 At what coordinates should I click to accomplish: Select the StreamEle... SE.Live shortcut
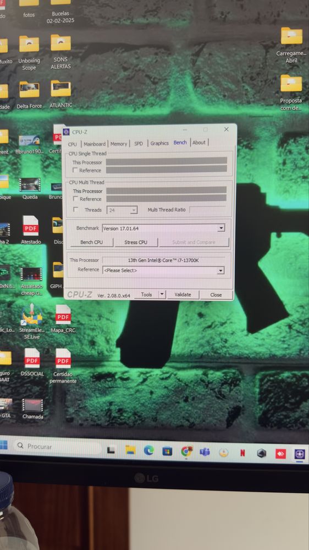click(x=31, y=322)
